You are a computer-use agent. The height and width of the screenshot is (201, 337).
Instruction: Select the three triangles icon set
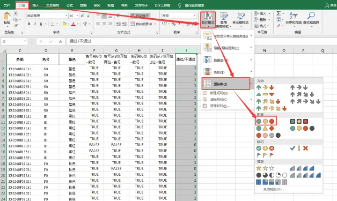coord(265,94)
